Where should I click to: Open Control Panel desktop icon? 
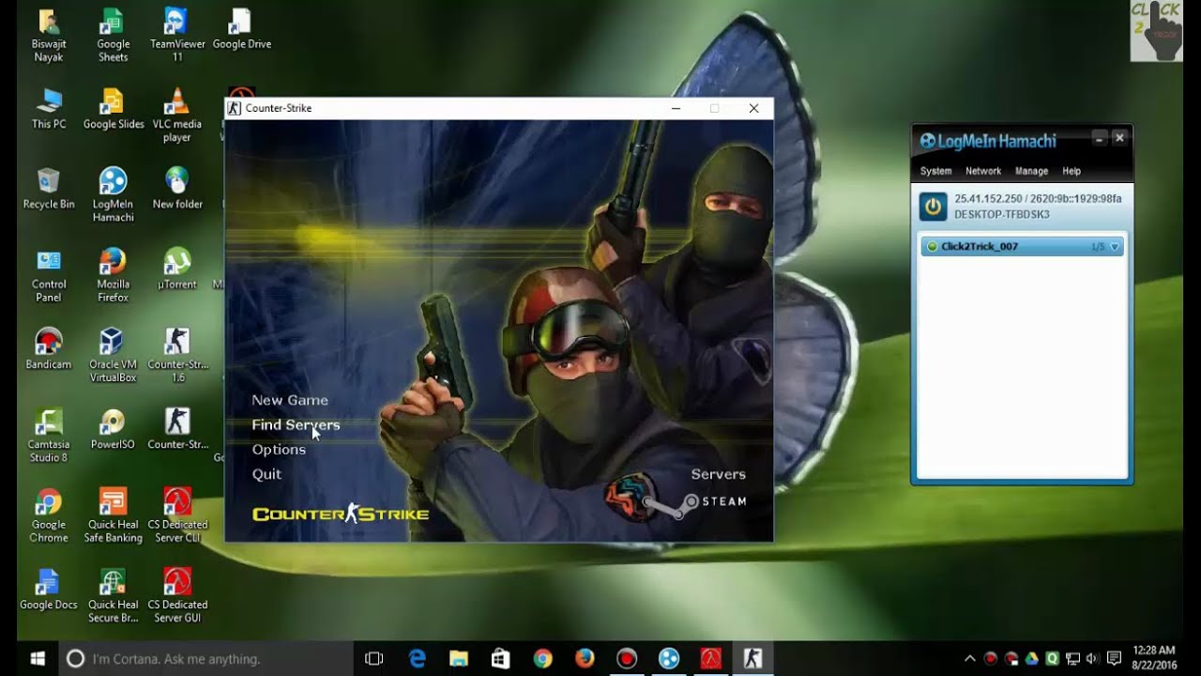pyautogui.click(x=49, y=275)
